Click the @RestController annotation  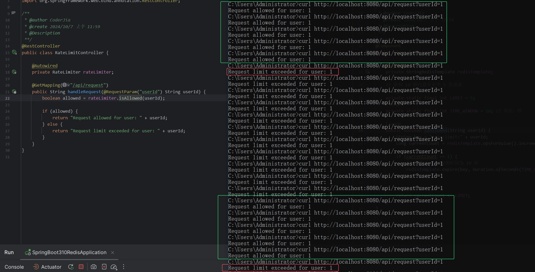coord(41,46)
